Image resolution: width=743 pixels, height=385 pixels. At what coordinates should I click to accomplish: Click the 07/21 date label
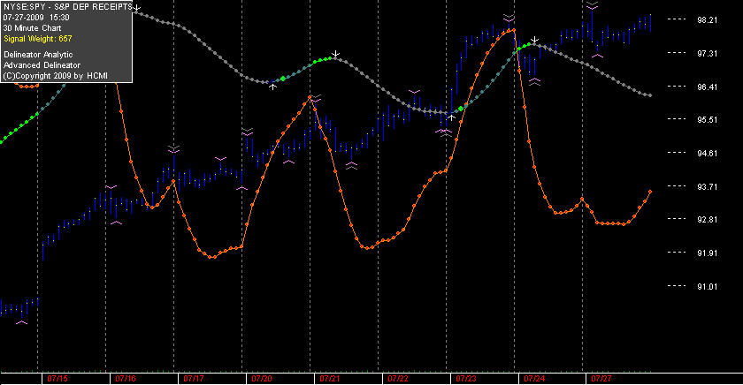point(330,379)
